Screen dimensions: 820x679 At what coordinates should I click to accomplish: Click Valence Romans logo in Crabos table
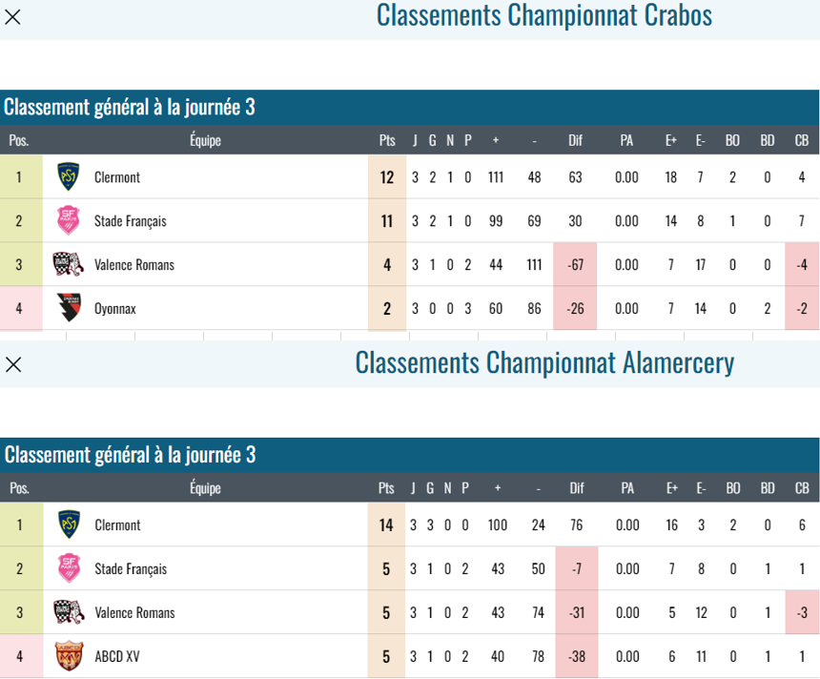(69, 264)
